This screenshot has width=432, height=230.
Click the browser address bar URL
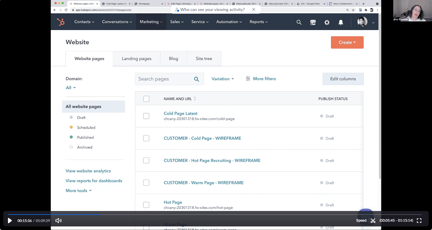pyautogui.click(x=103, y=10)
